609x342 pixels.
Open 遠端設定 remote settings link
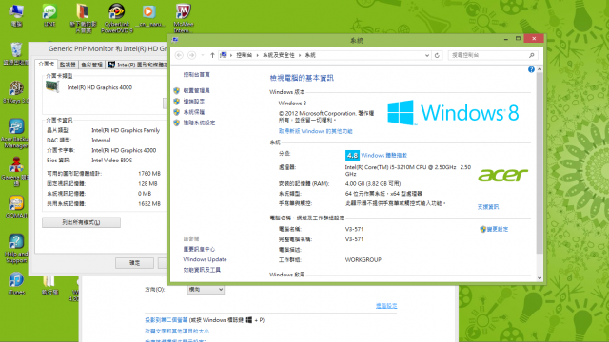pos(194,102)
